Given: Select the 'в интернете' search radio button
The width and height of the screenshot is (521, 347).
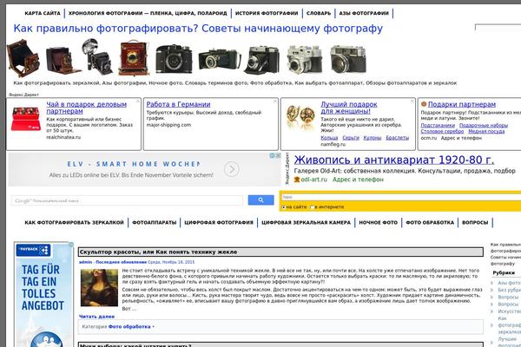Looking at the screenshot, I should [311, 207].
